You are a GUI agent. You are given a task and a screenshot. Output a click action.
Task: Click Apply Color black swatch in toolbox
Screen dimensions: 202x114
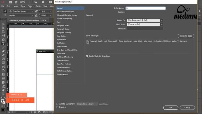pyautogui.click(x=3, y=110)
